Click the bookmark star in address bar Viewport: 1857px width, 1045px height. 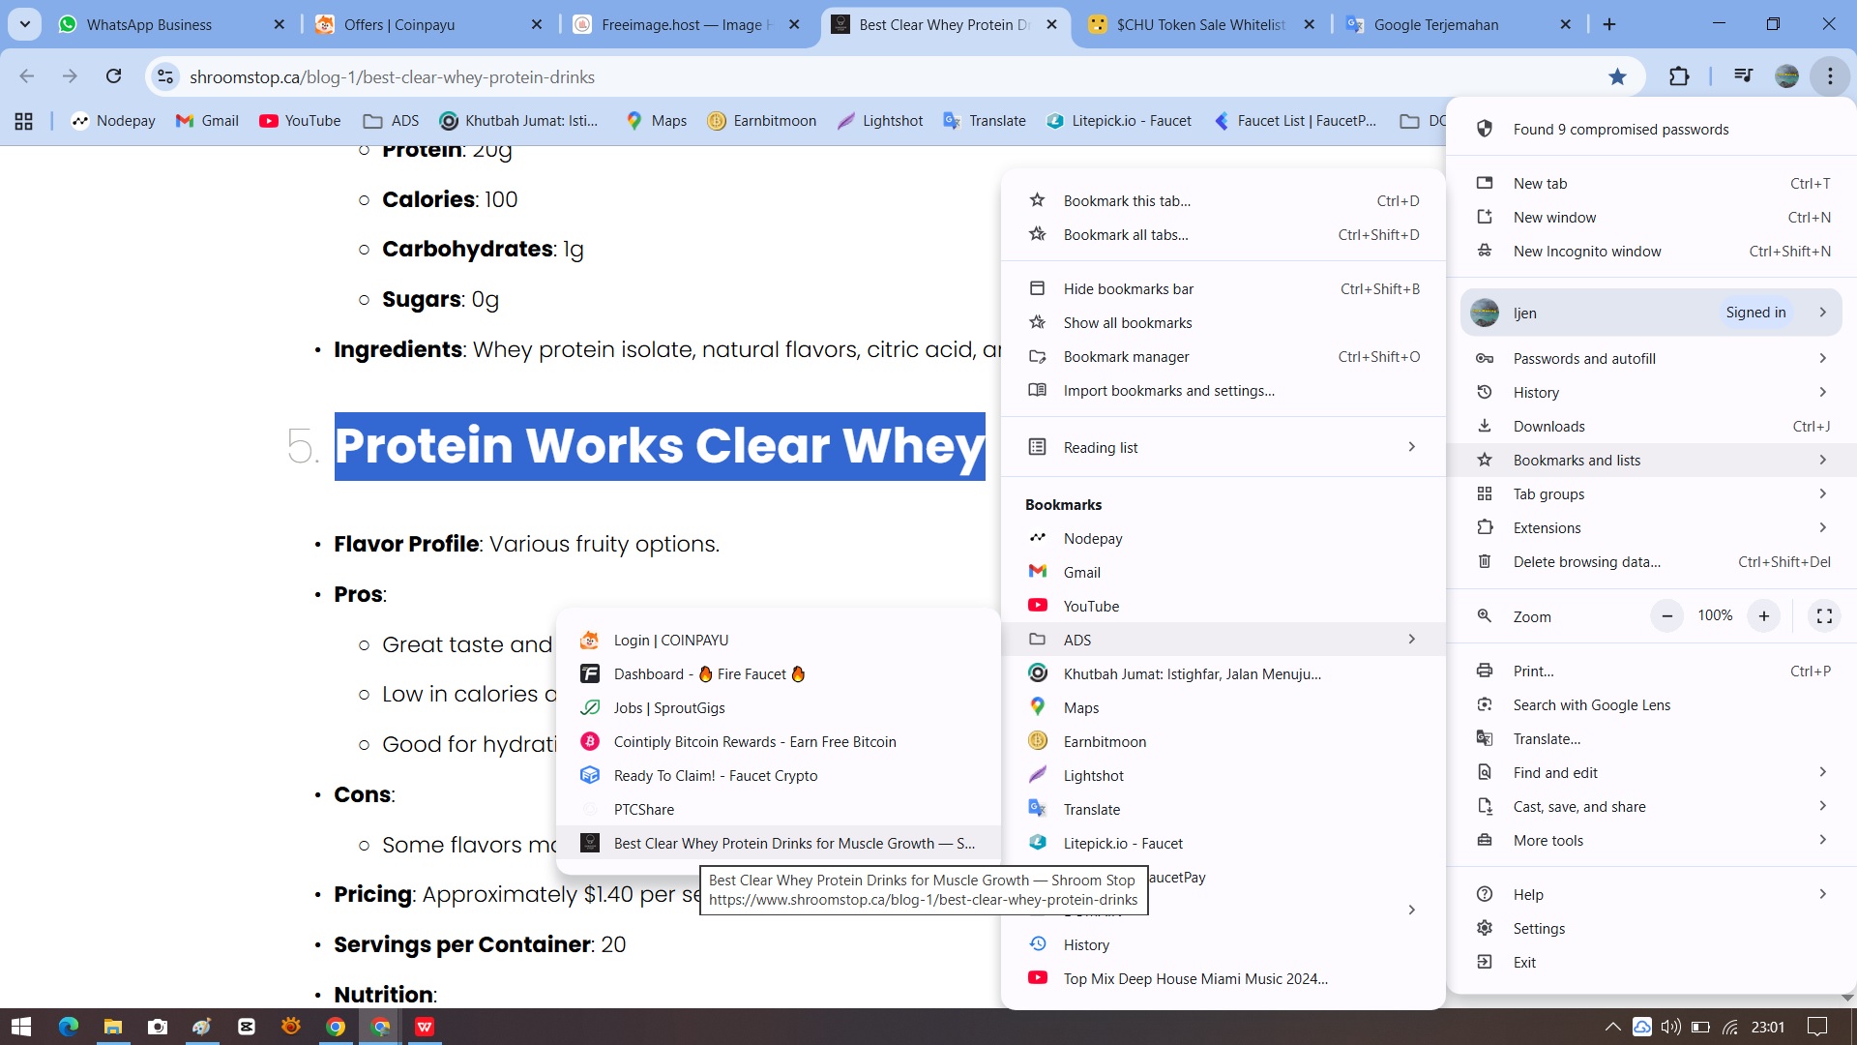coord(1617,76)
